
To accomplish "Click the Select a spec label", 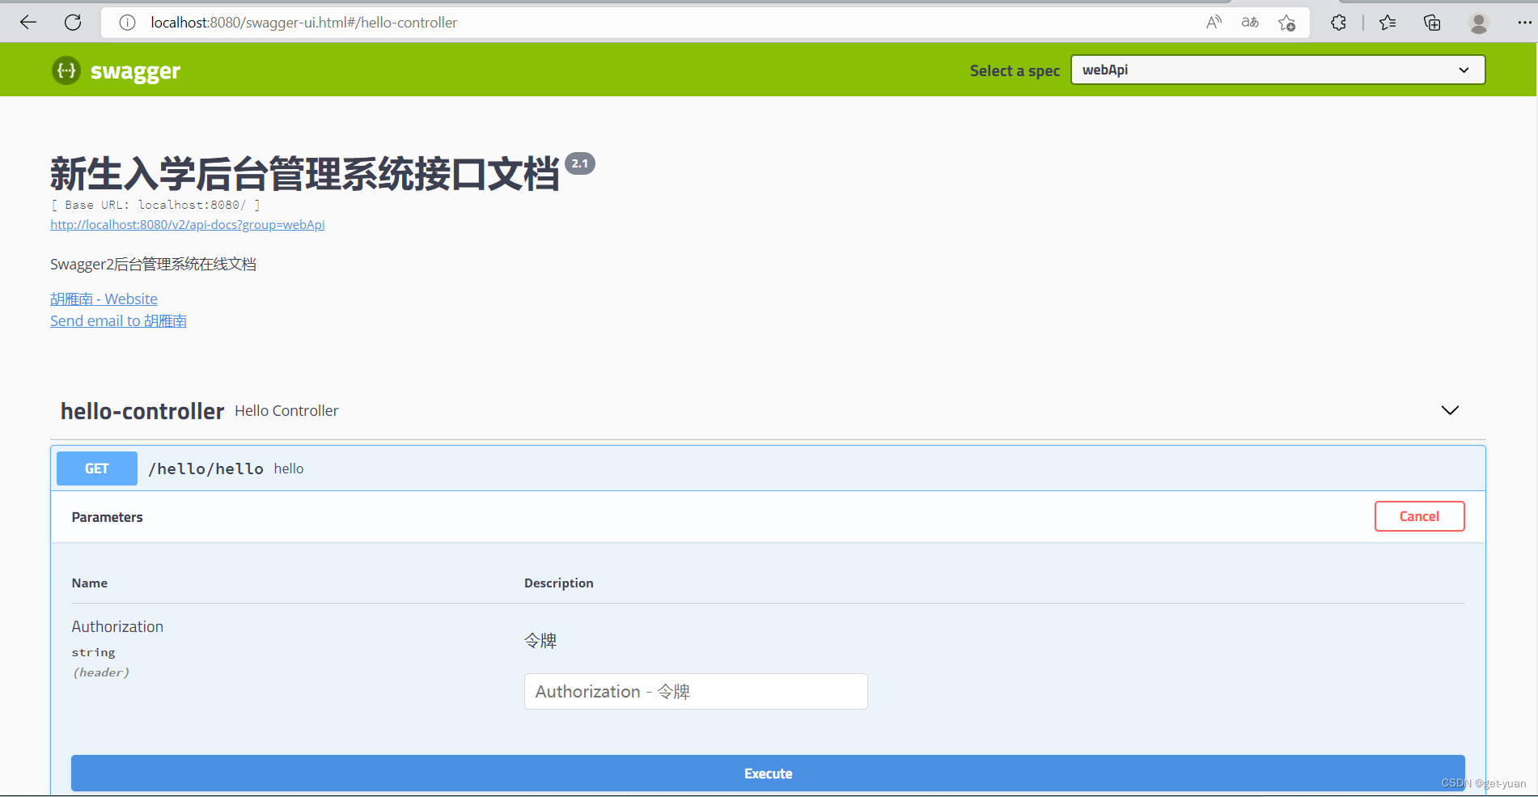I will pyautogui.click(x=1015, y=70).
